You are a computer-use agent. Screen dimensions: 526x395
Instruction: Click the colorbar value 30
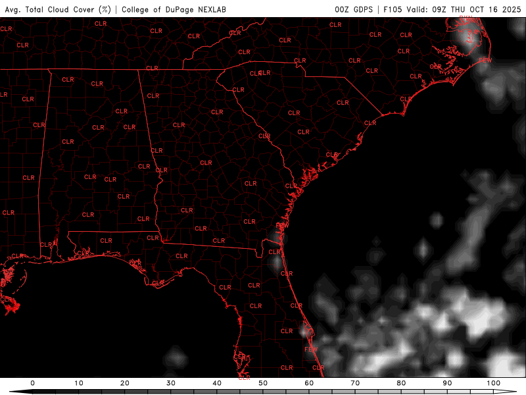(171, 383)
